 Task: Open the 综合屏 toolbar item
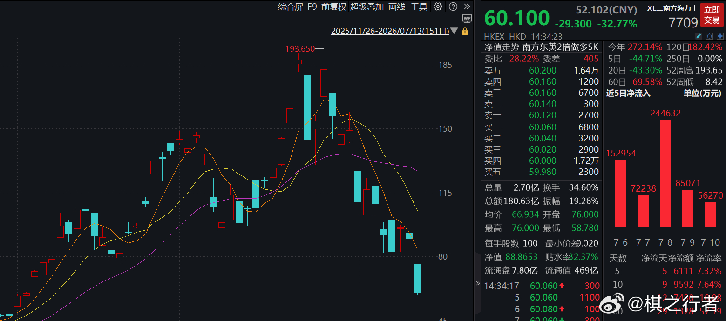[291, 7]
